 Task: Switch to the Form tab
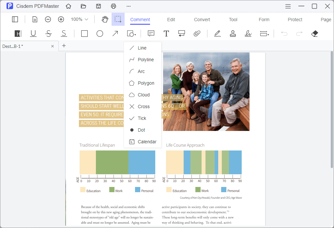click(264, 20)
